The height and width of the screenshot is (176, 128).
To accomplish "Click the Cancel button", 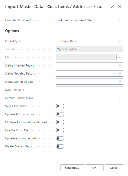I will coord(114,168).
